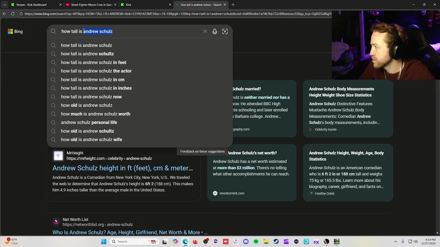Click Celebrity Inside source label
This screenshot has width=440, height=247.
coord(326,129)
